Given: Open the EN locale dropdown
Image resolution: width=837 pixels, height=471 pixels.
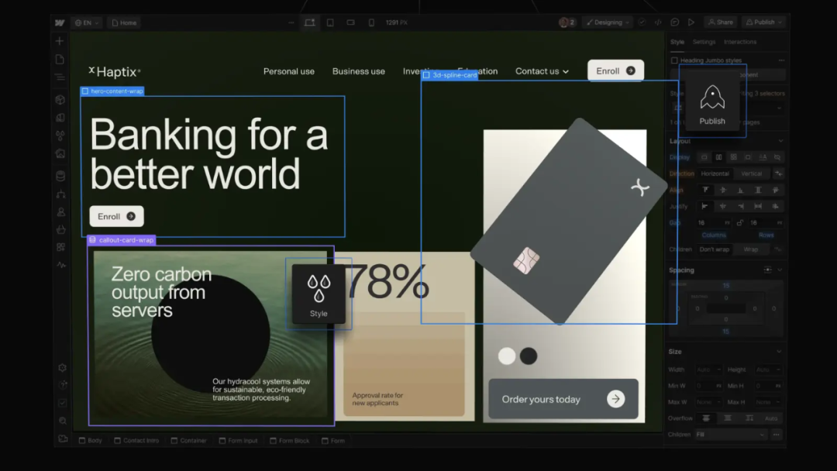Looking at the screenshot, I should coord(85,22).
